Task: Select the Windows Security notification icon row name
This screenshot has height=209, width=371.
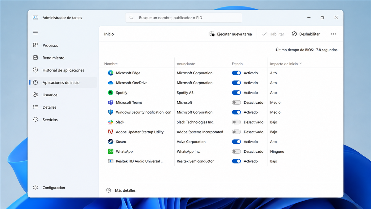Action: pyautogui.click(x=143, y=112)
